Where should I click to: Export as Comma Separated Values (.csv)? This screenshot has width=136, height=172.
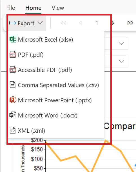point(56,85)
